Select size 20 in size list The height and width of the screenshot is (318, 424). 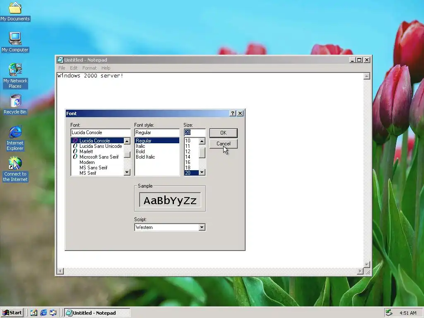pyautogui.click(x=191, y=173)
